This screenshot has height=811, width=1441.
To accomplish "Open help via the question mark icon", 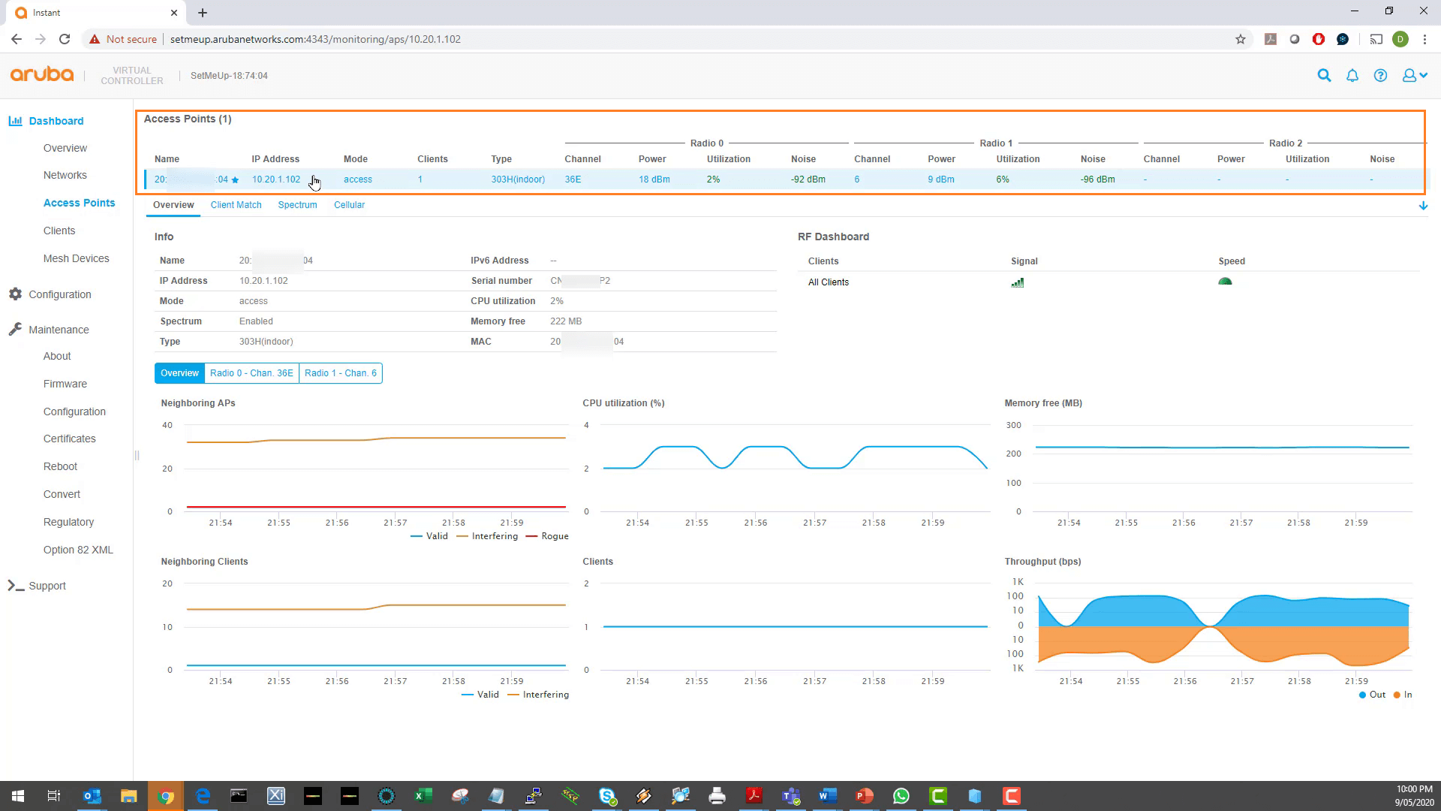I will click(x=1381, y=75).
